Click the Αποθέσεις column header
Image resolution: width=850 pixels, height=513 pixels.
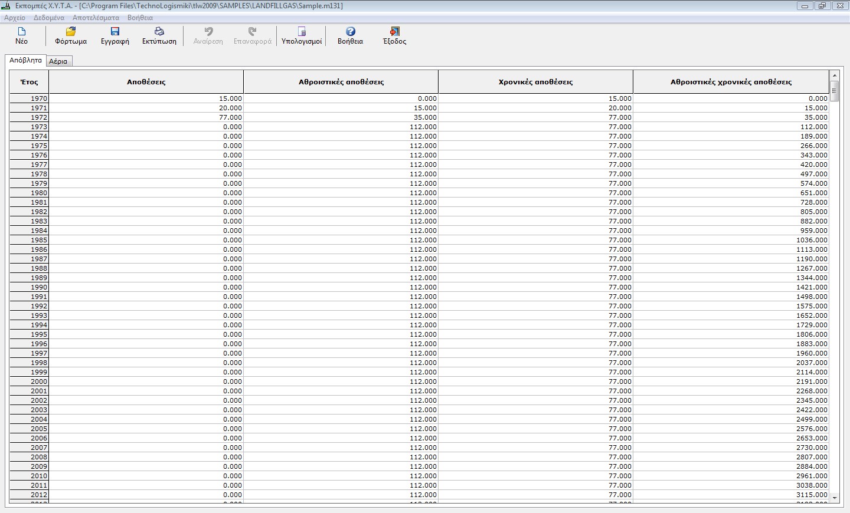(x=146, y=82)
